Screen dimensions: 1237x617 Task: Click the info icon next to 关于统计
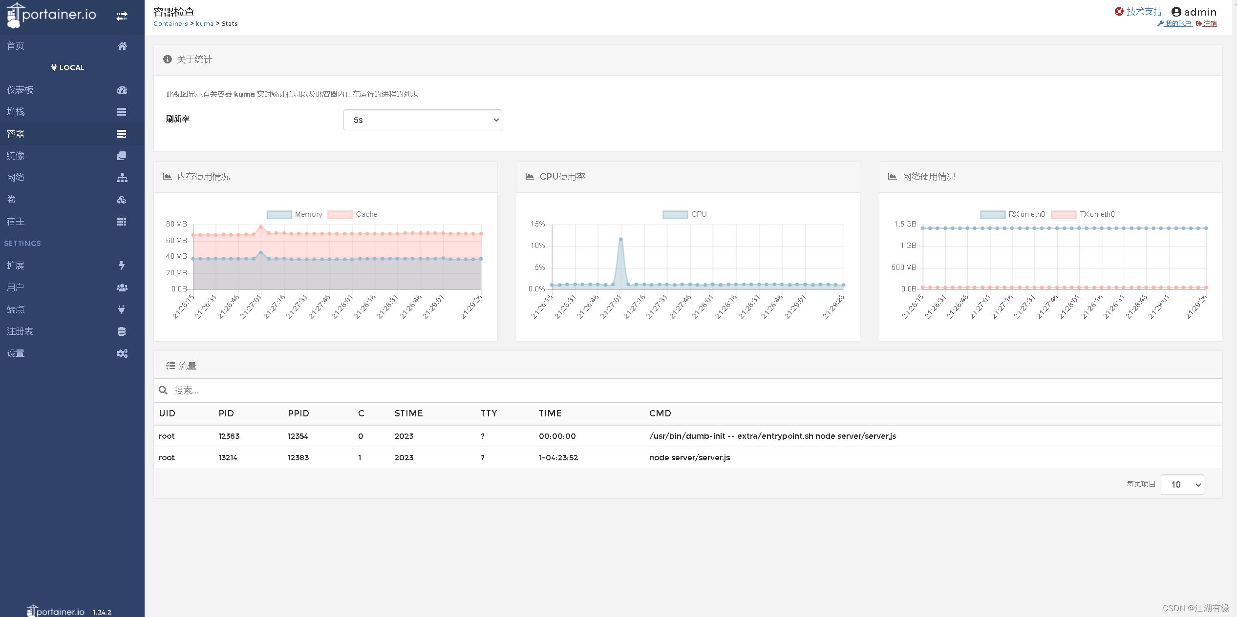(x=168, y=59)
